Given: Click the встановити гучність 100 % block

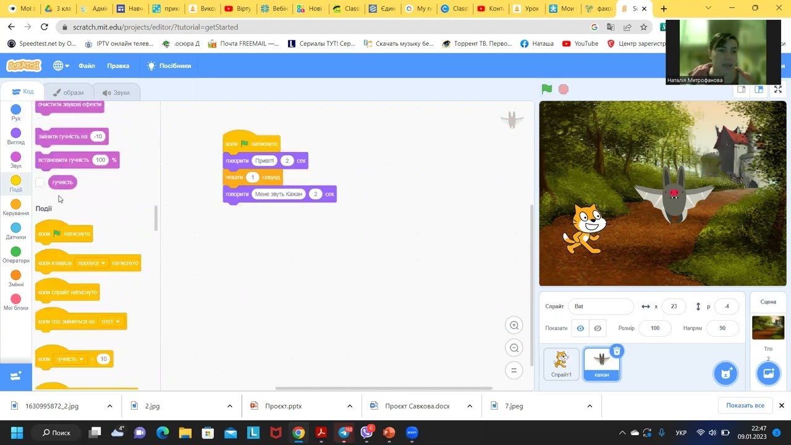Looking at the screenshot, I should (x=77, y=160).
